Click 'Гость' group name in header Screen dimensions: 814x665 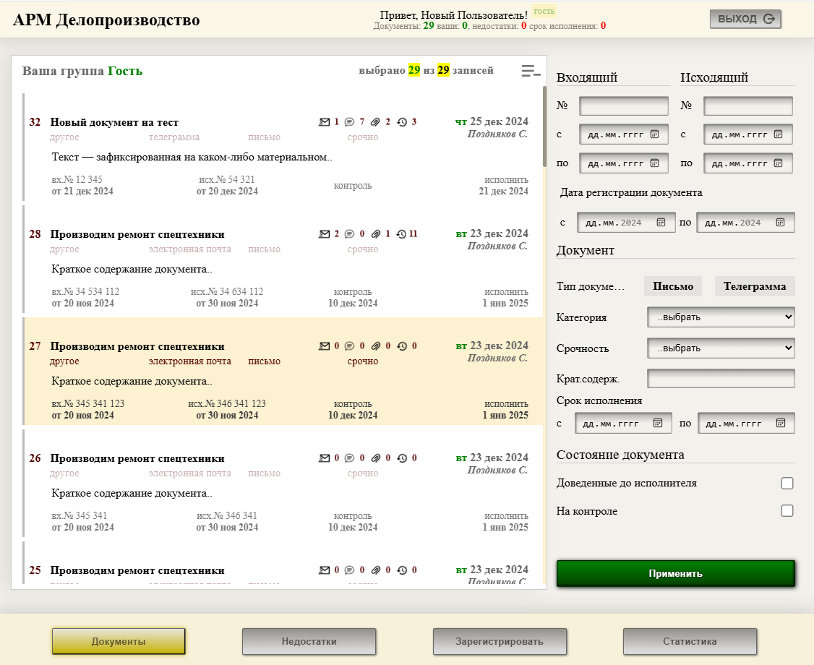pyautogui.click(x=124, y=71)
